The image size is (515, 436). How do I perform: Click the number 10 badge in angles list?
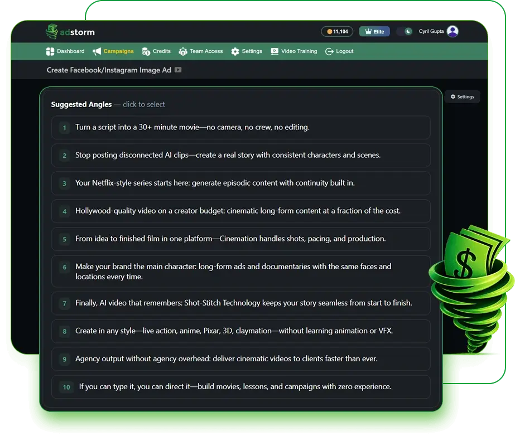tap(66, 387)
